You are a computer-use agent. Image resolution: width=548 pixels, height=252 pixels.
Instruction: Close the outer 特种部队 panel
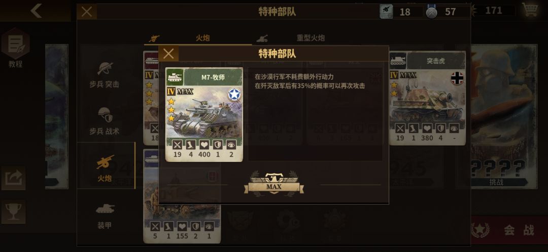[x=87, y=12]
